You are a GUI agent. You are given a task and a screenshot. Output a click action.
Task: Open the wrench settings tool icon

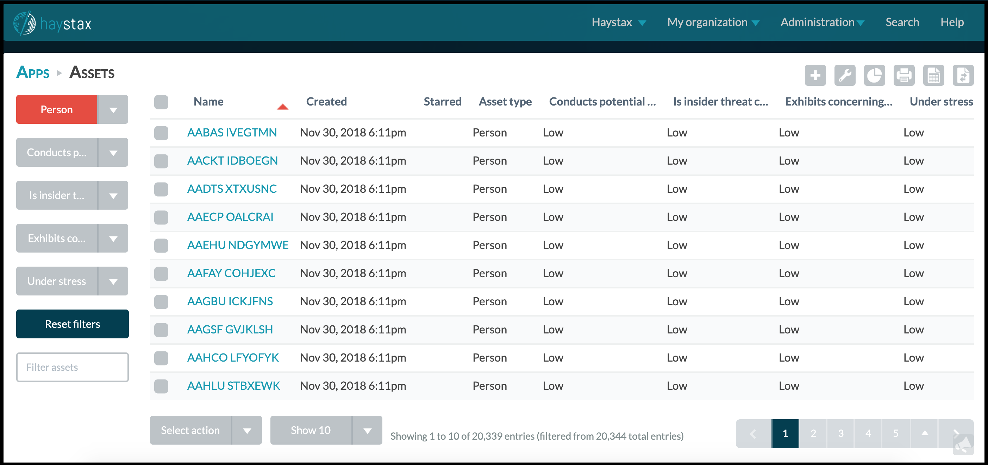click(x=845, y=75)
